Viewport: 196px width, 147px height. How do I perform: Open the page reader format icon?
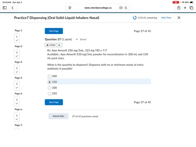tap(70, 8)
